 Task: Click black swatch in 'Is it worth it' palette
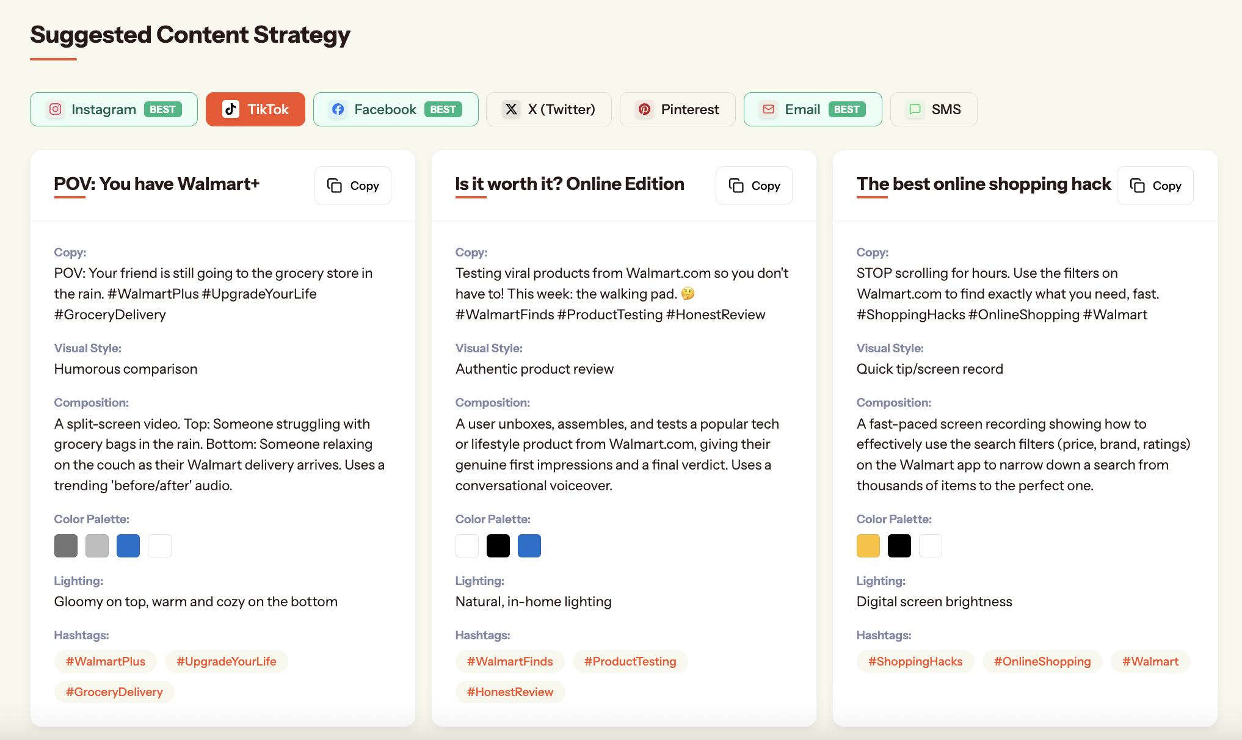tap(498, 546)
